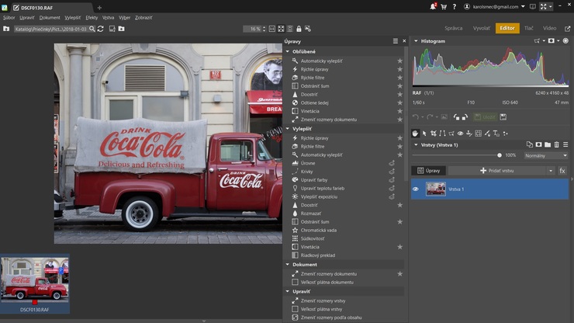Rotate the image right
Image resolution: width=574 pixels, height=323 pixels.
pos(465,117)
